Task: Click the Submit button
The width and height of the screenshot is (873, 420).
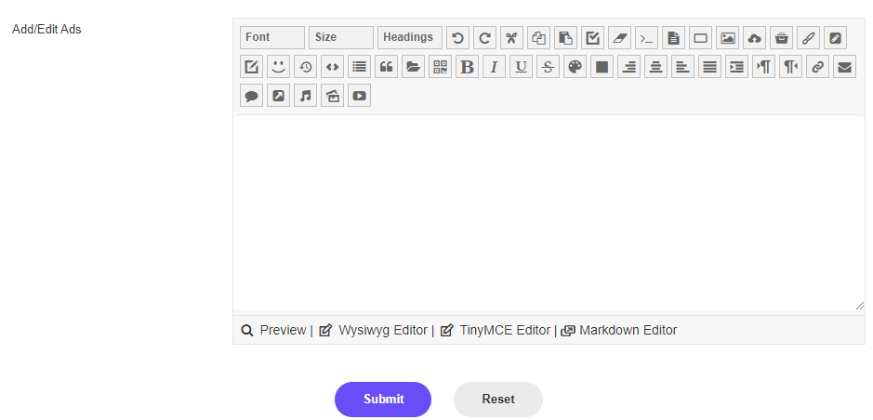Action: pyautogui.click(x=383, y=400)
